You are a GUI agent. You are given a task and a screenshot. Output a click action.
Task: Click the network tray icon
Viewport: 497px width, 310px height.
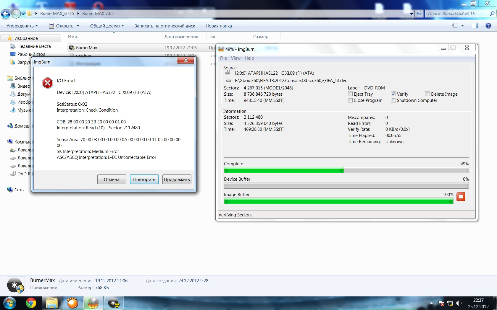tap(450, 303)
